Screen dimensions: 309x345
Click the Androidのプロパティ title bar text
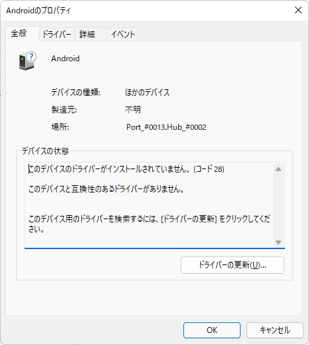pos(38,11)
